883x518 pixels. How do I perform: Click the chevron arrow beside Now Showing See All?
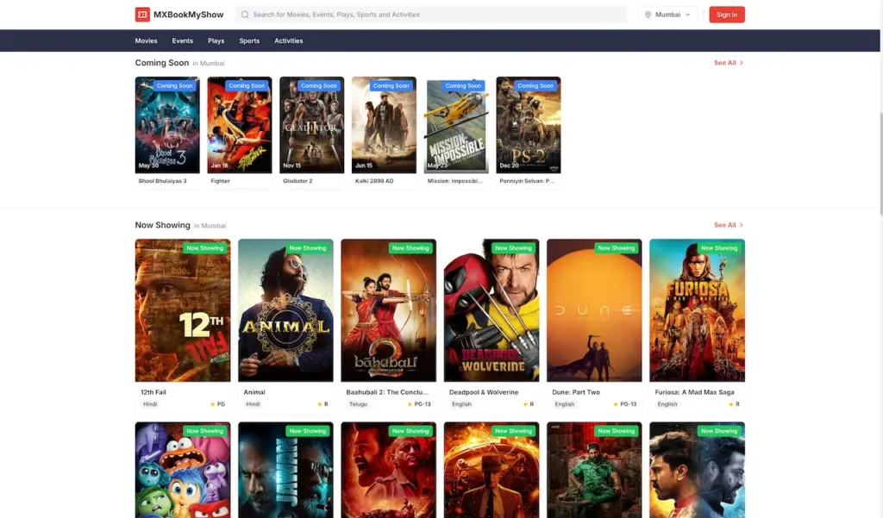(x=742, y=225)
